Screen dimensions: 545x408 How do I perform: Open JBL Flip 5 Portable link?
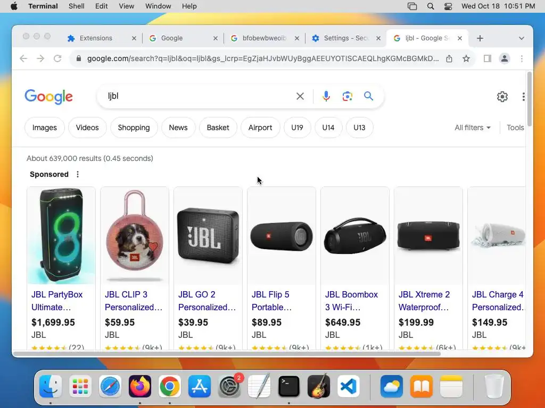pyautogui.click(x=271, y=301)
